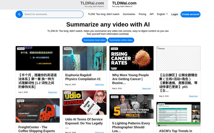Click English badge on FreightCenter thumbnail
The height and width of the screenshot is (133, 214).
[x=21, y=101]
